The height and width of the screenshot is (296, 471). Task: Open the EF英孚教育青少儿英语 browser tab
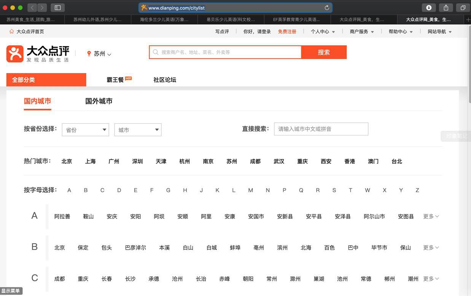point(297,19)
